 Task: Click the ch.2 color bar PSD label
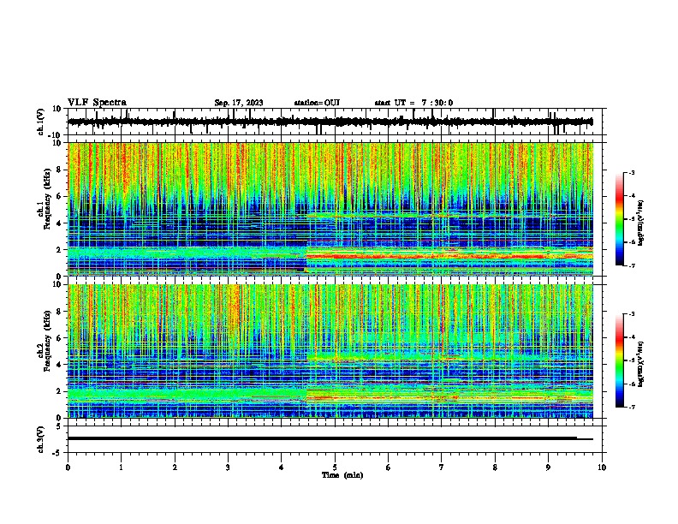(640, 364)
